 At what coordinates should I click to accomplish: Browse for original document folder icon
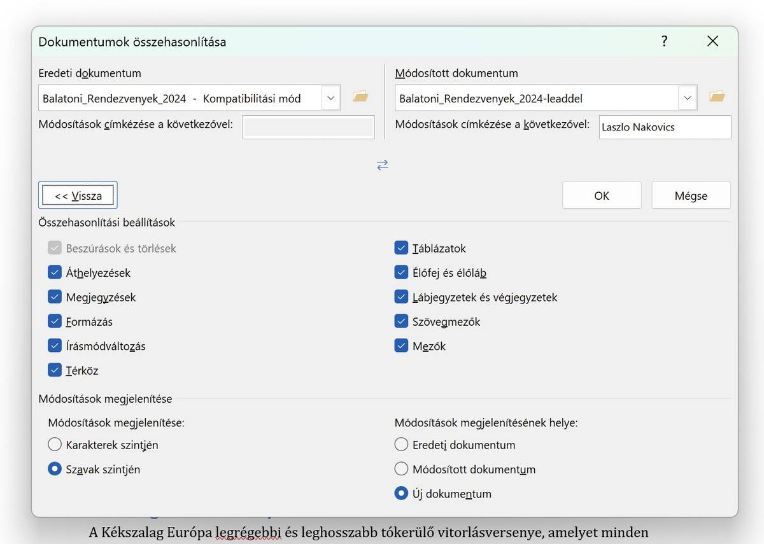tap(360, 97)
